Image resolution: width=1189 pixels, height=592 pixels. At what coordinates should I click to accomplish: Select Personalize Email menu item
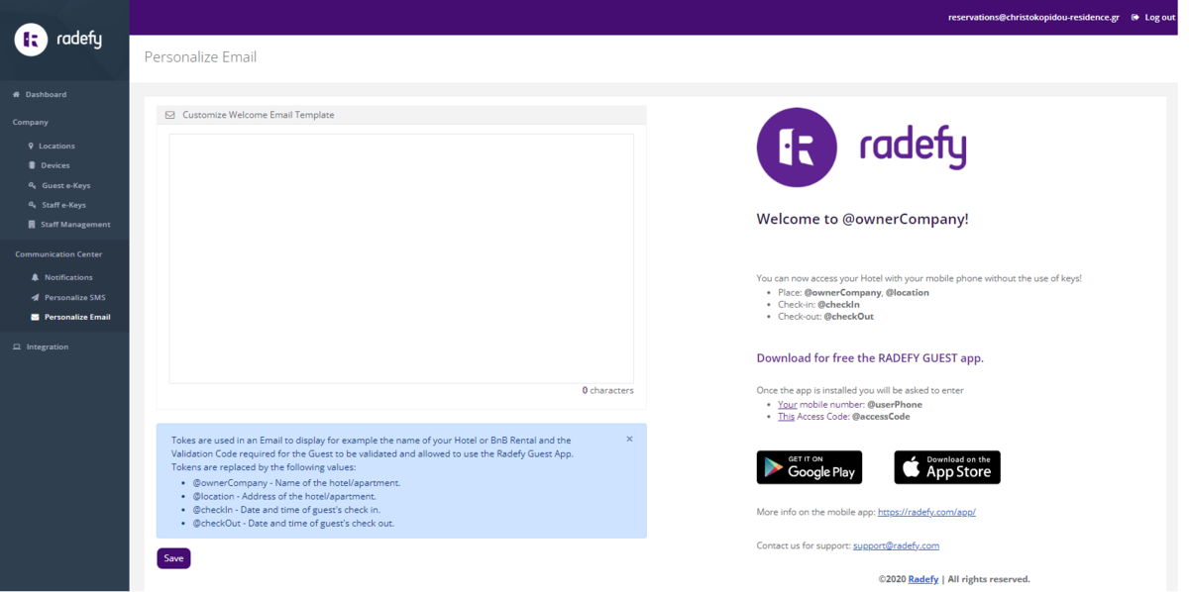(x=77, y=317)
